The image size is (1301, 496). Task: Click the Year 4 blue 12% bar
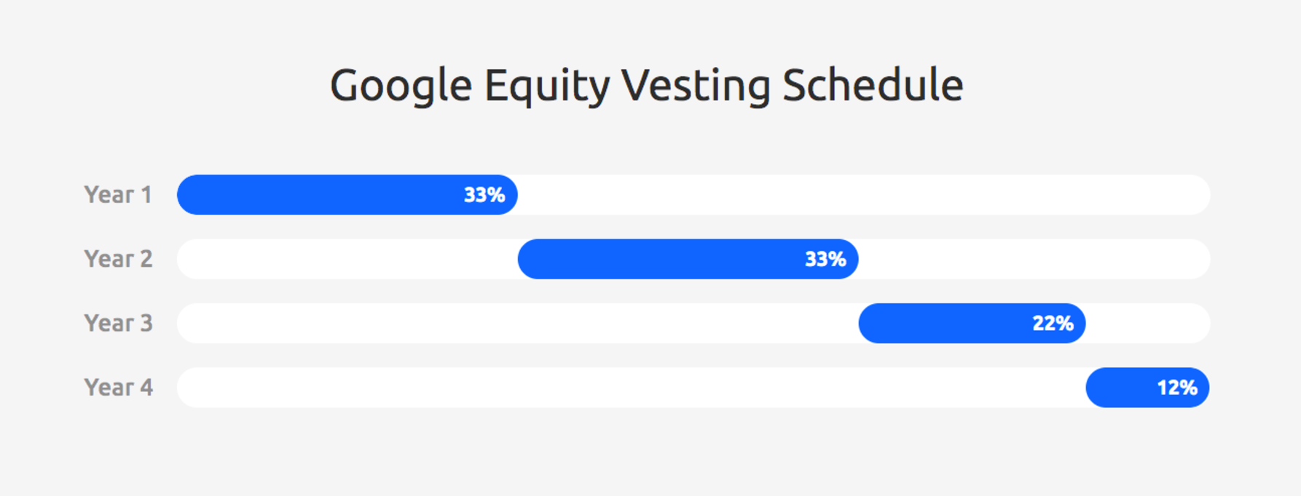tap(1148, 388)
